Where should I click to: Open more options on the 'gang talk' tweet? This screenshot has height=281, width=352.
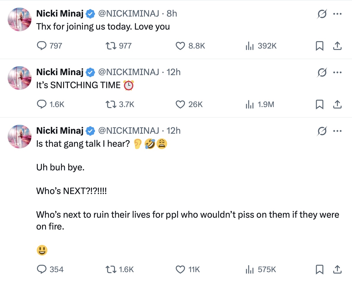(337, 131)
